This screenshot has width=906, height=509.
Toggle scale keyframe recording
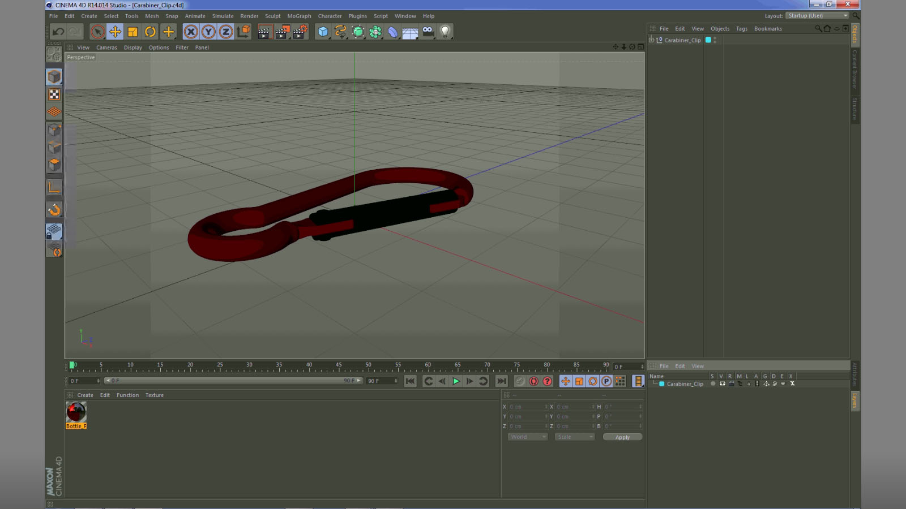coord(579,381)
